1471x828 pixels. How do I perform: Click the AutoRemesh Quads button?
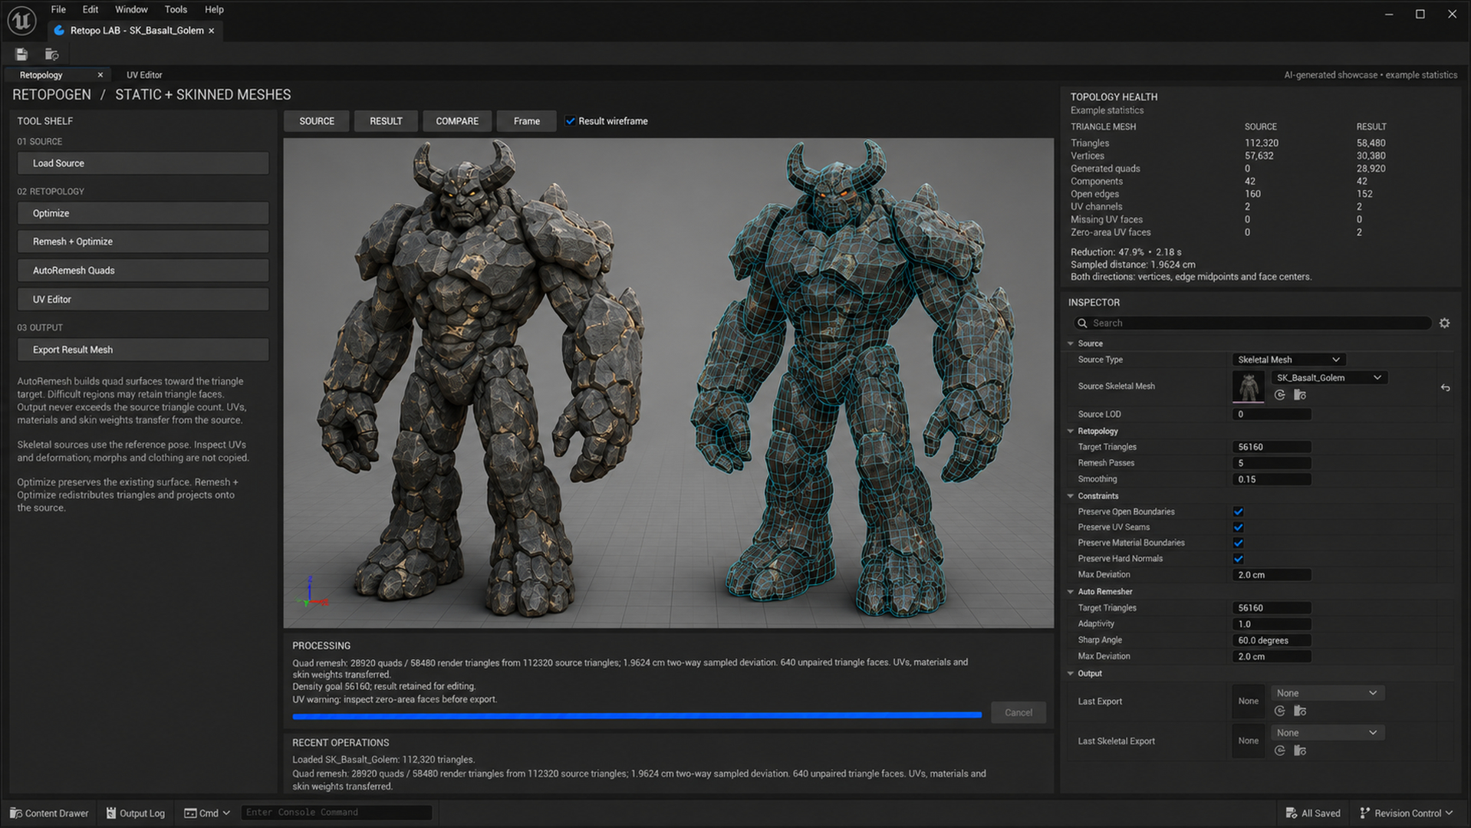[143, 271]
